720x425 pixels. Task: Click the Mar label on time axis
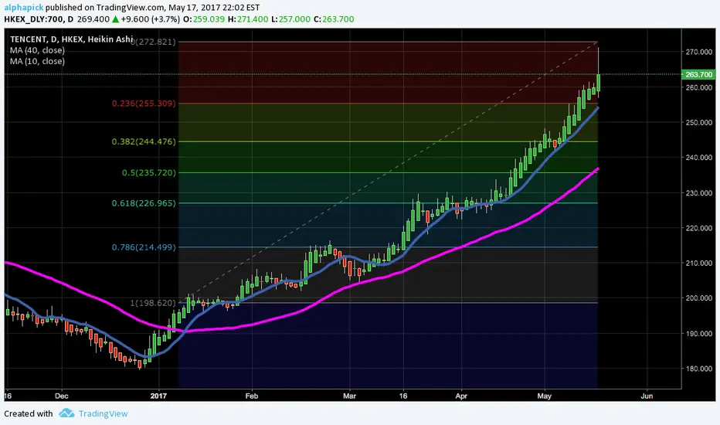[349, 396]
